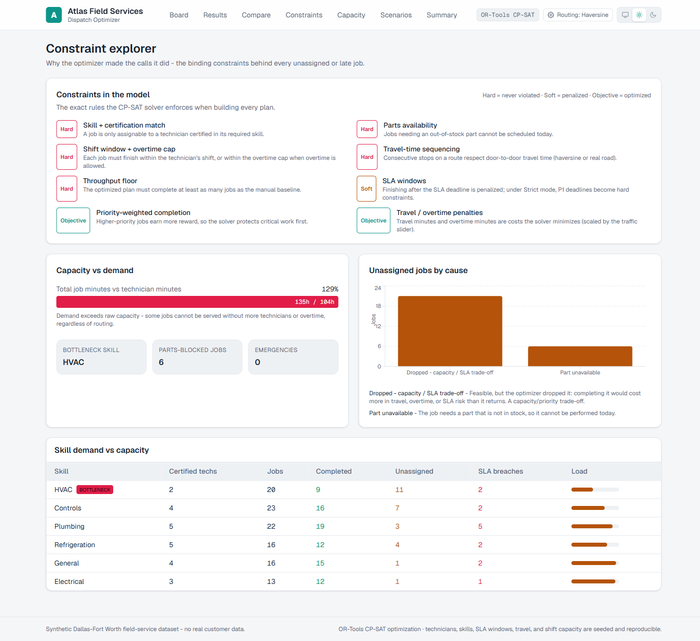This screenshot has height=641, width=700.
Task: Open the Results tab
Action: pos(215,15)
